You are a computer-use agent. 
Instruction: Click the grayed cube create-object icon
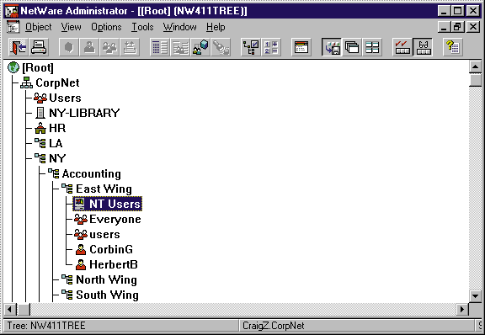[x=69, y=47]
